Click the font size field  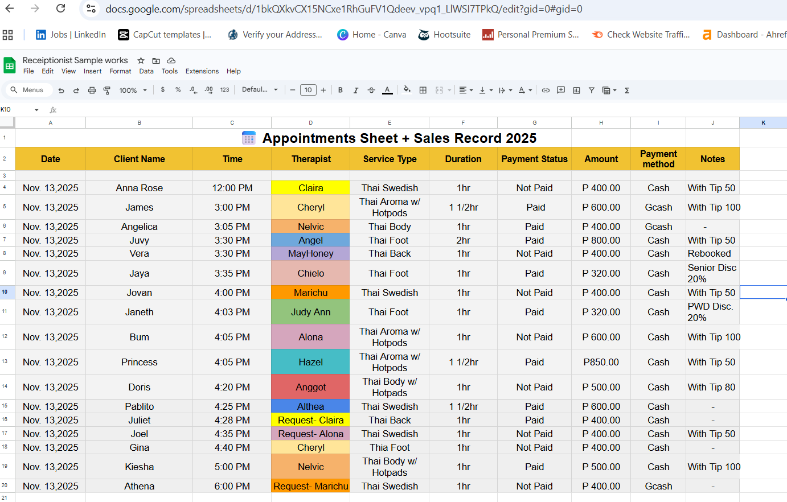coord(308,90)
